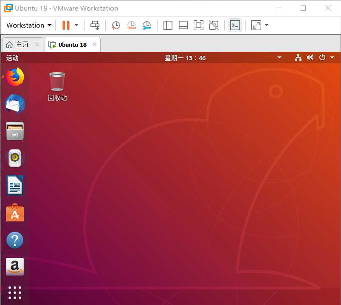Close the Ubuntu 18 tab
This screenshot has width=341, height=305.
pos(94,44)
